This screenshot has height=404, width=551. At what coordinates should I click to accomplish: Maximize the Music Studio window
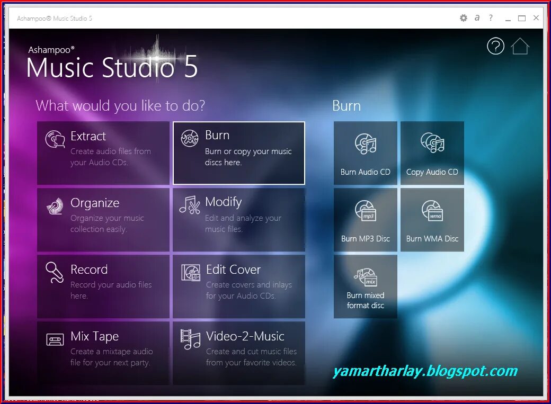[x=522, y=19]
